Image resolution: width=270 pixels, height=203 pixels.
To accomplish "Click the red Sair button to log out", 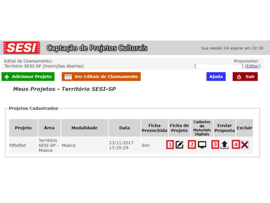I will [x=245, y=76].
